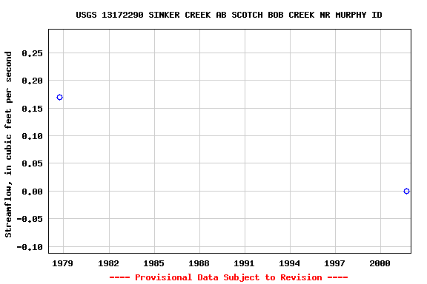
Task: Click the y-axis label -0.05
Action: 30,219
